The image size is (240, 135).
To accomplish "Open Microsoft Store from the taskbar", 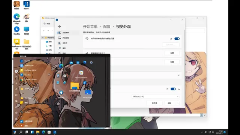I will pos(49,132).
